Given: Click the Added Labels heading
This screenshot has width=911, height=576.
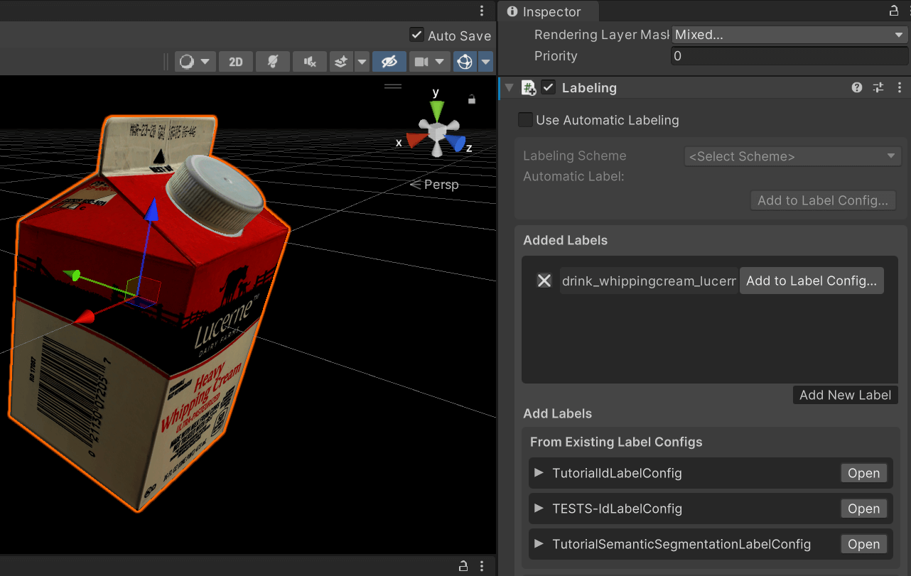Looking at the screenshot, I should [566, 241].
